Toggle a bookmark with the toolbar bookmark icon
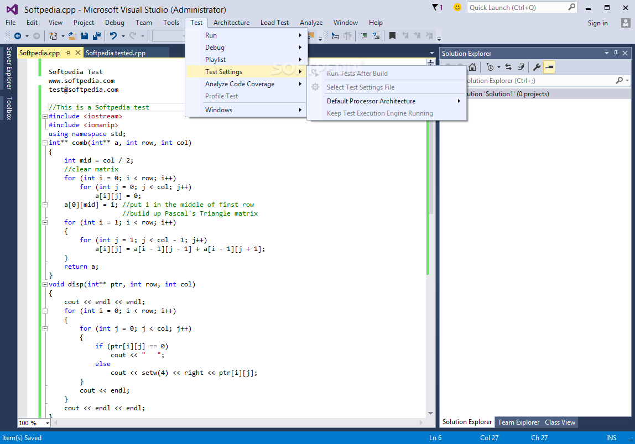 click(x=392, y=36)
